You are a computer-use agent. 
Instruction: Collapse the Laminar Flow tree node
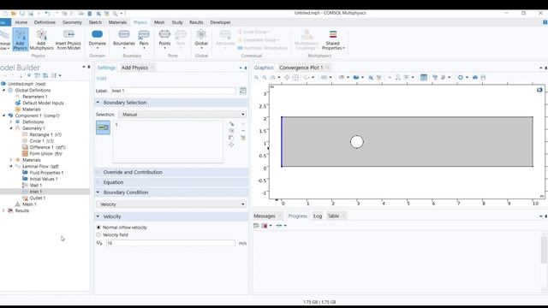pyautogui.click(x=11, y=166)
